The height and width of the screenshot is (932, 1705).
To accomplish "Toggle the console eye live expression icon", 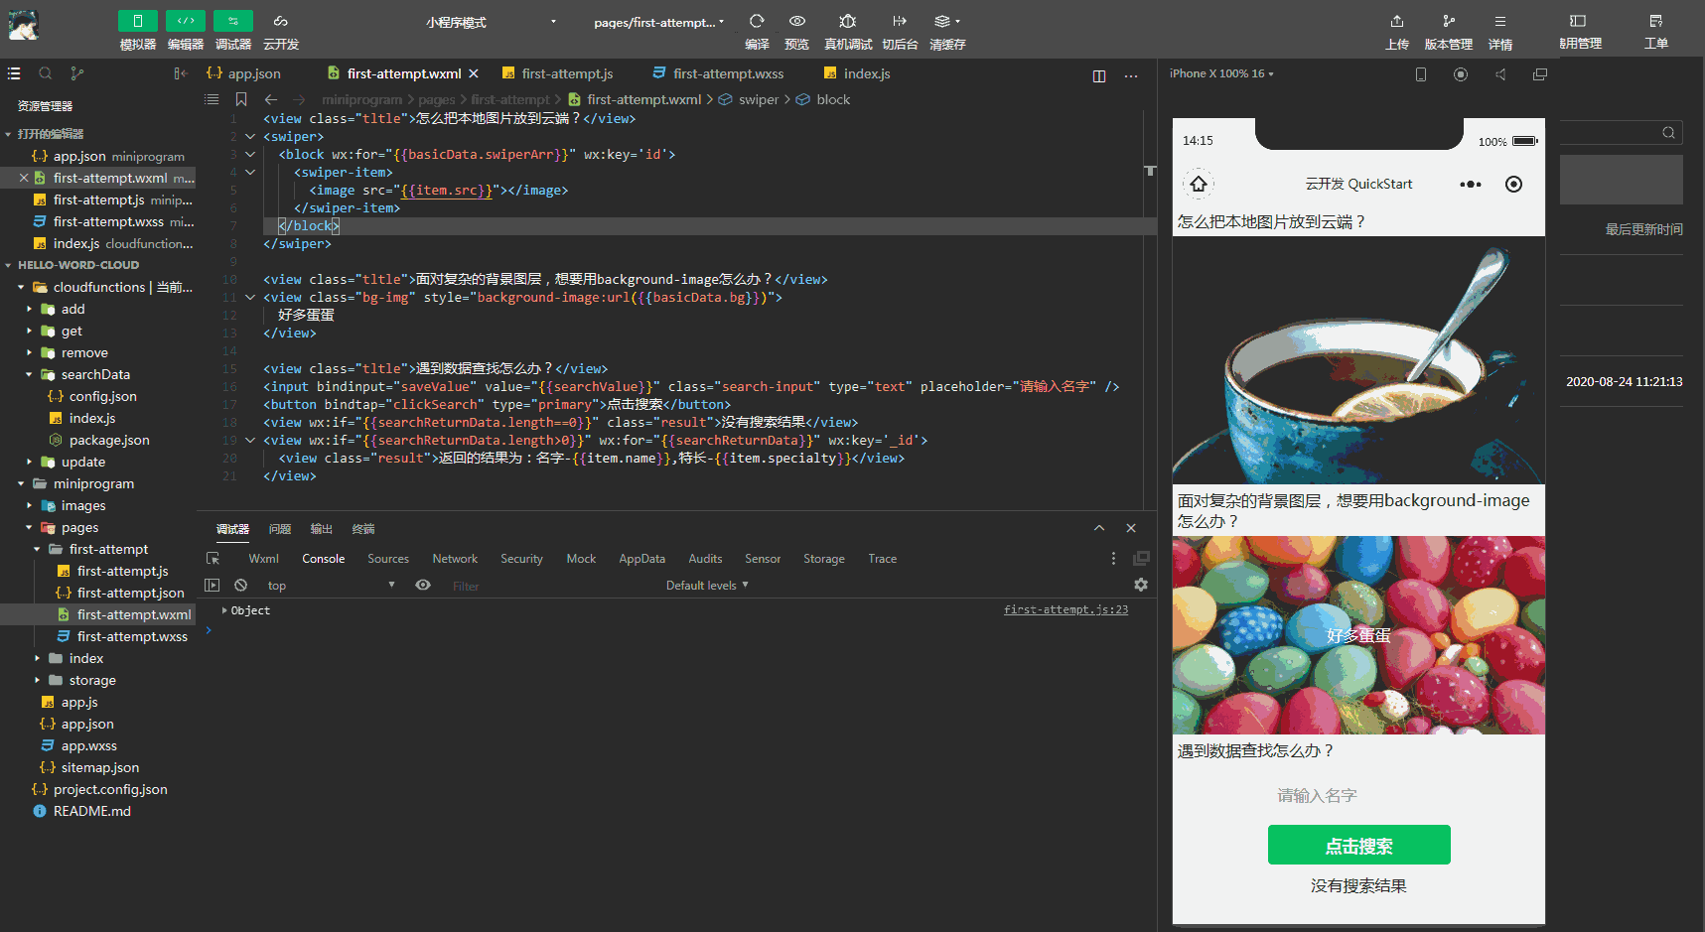I will tap(423, 586).
